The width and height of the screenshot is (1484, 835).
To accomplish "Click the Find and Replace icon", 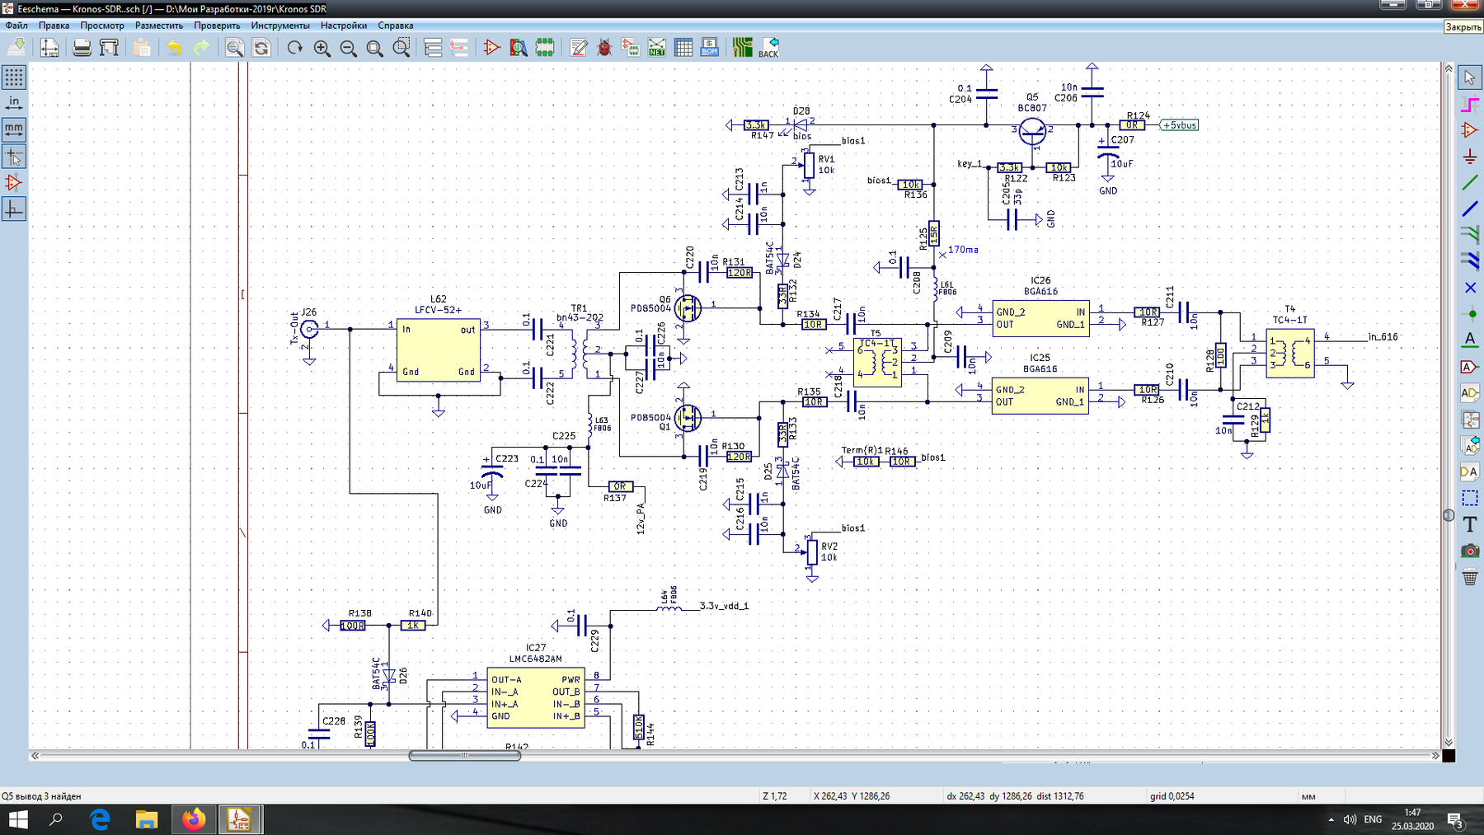I will coord(261,48).
